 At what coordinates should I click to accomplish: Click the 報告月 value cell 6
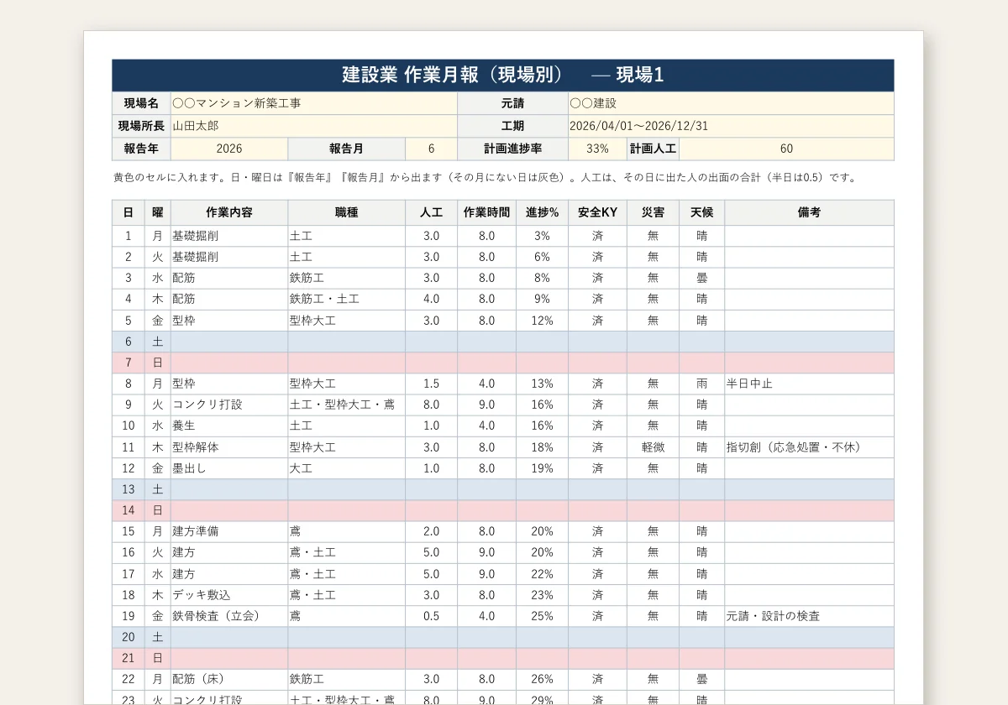point(431,149)
